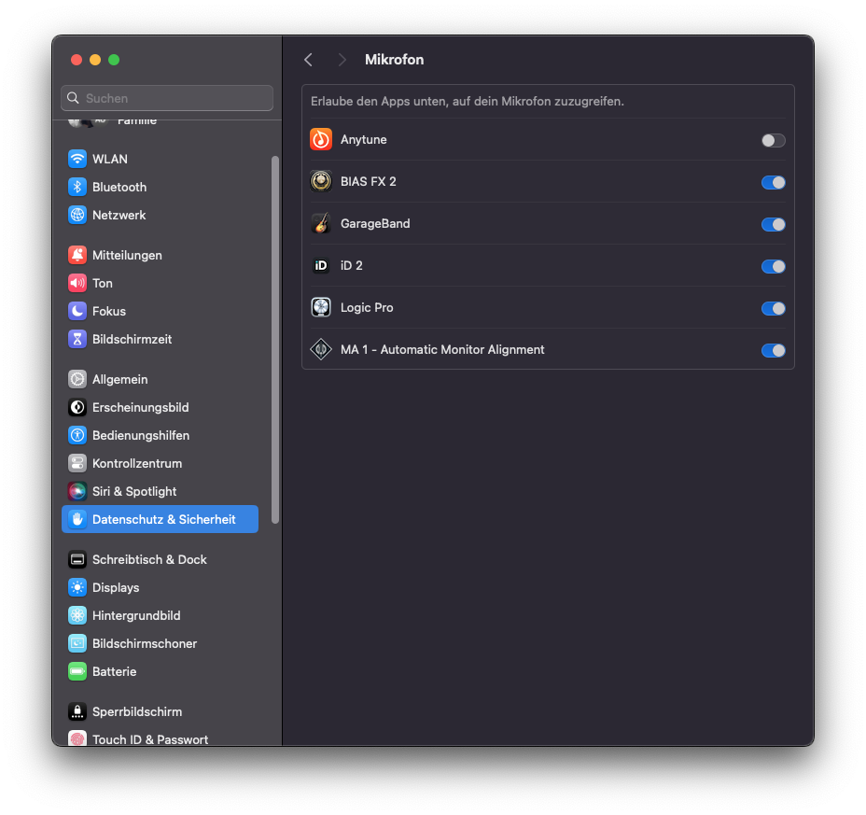Open Touch ID & Passwort settings
Screen dimensions: 866x815
161,738
